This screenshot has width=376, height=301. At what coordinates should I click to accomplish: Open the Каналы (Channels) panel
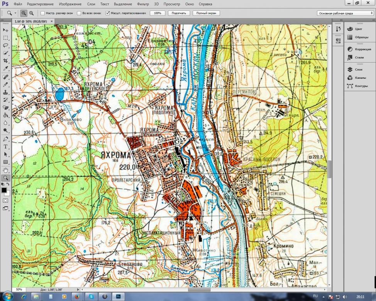(360, 78)
